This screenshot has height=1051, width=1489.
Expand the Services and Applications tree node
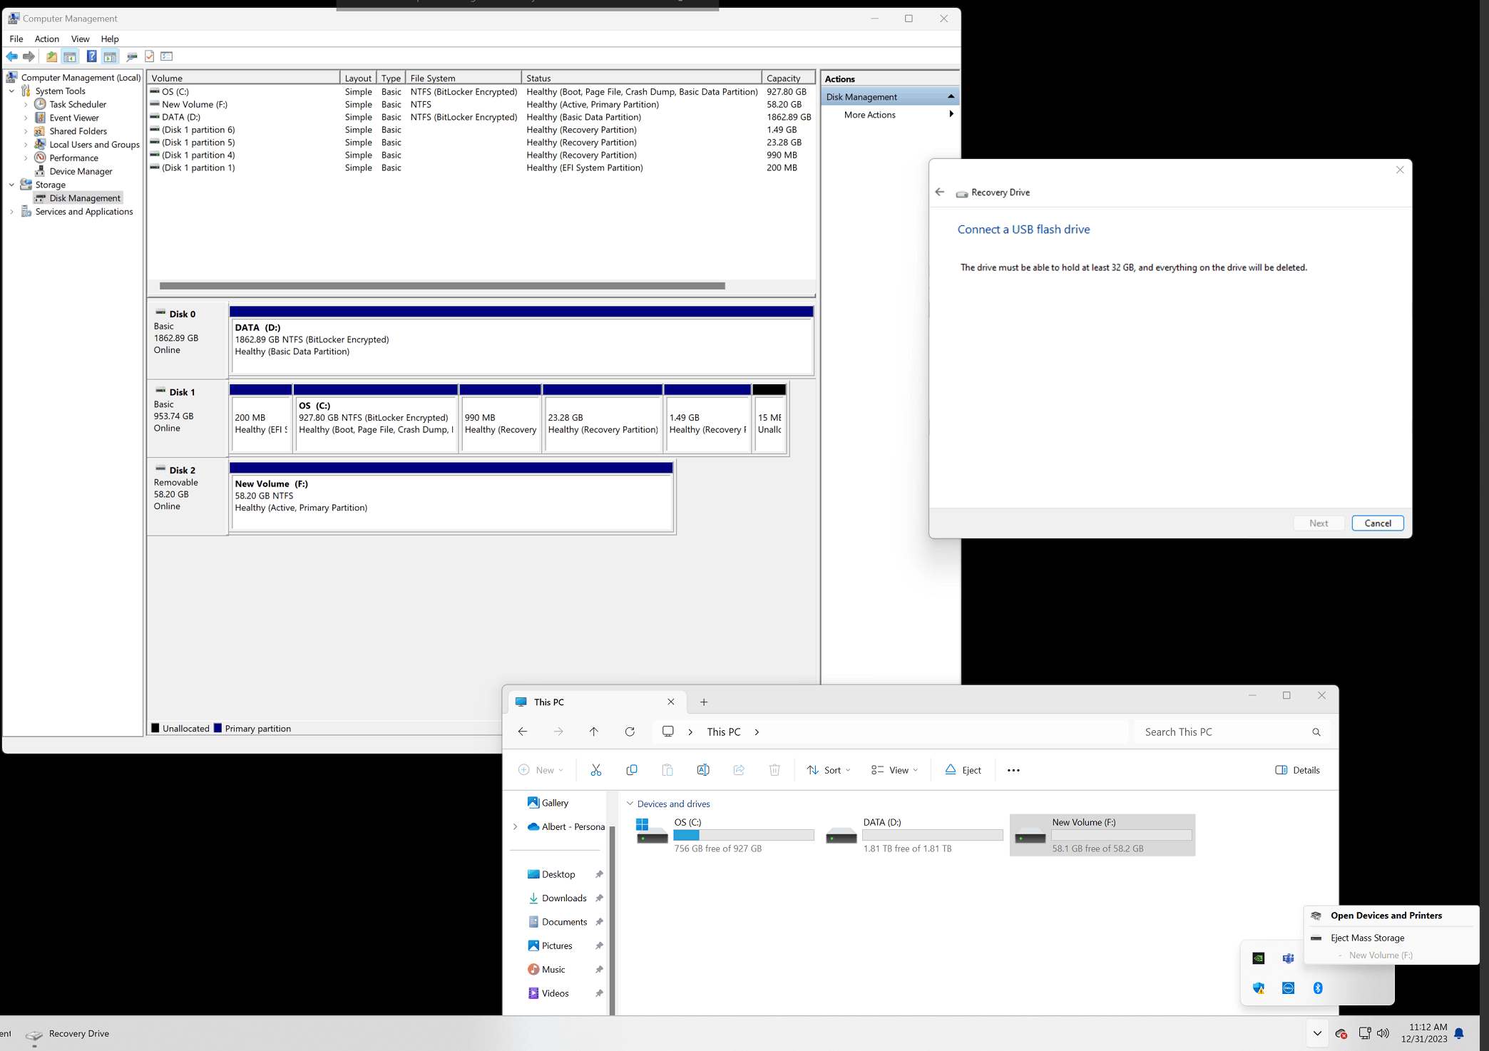pos(11,211)
